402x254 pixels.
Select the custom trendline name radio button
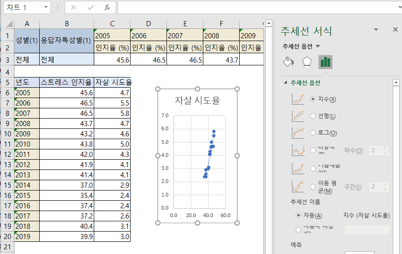(x=298, y=230)
